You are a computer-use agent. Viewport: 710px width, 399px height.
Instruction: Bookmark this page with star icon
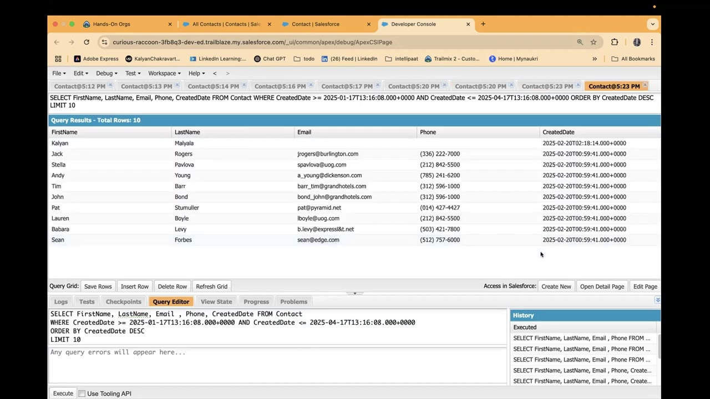(x=594, y=42)
